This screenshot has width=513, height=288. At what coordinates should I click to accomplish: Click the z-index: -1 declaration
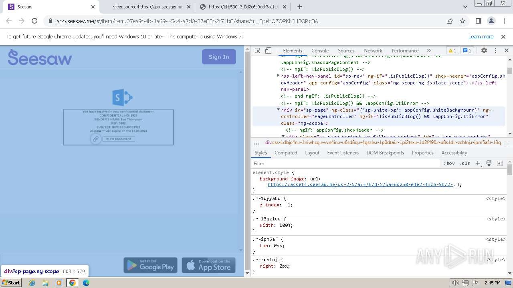pos(276,205)
